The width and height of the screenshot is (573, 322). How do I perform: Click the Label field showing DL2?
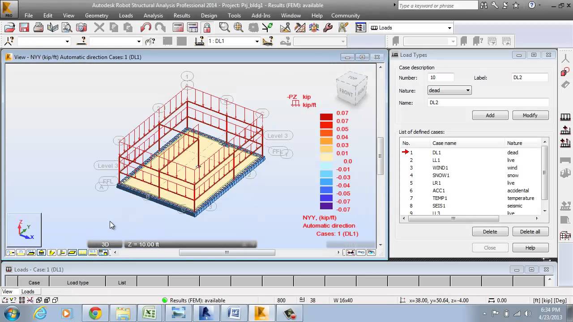(x=530, y=78)
